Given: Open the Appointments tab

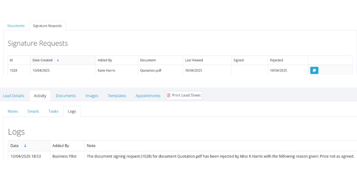Looking at the screenshot, I should 148,96.
